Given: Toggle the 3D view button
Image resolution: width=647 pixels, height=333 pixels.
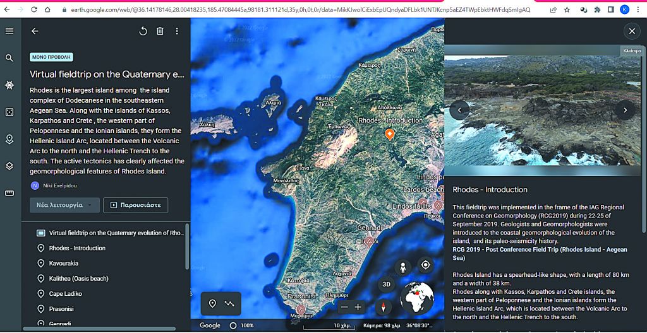Looking at the screenshot, I should coord(386,284).
